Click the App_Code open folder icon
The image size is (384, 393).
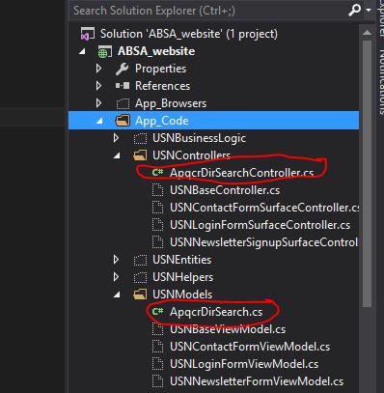coord(123,121)
